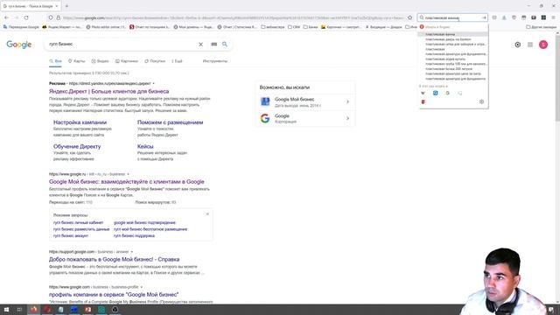Open Firefox application hamburger menu

[553, 17]
